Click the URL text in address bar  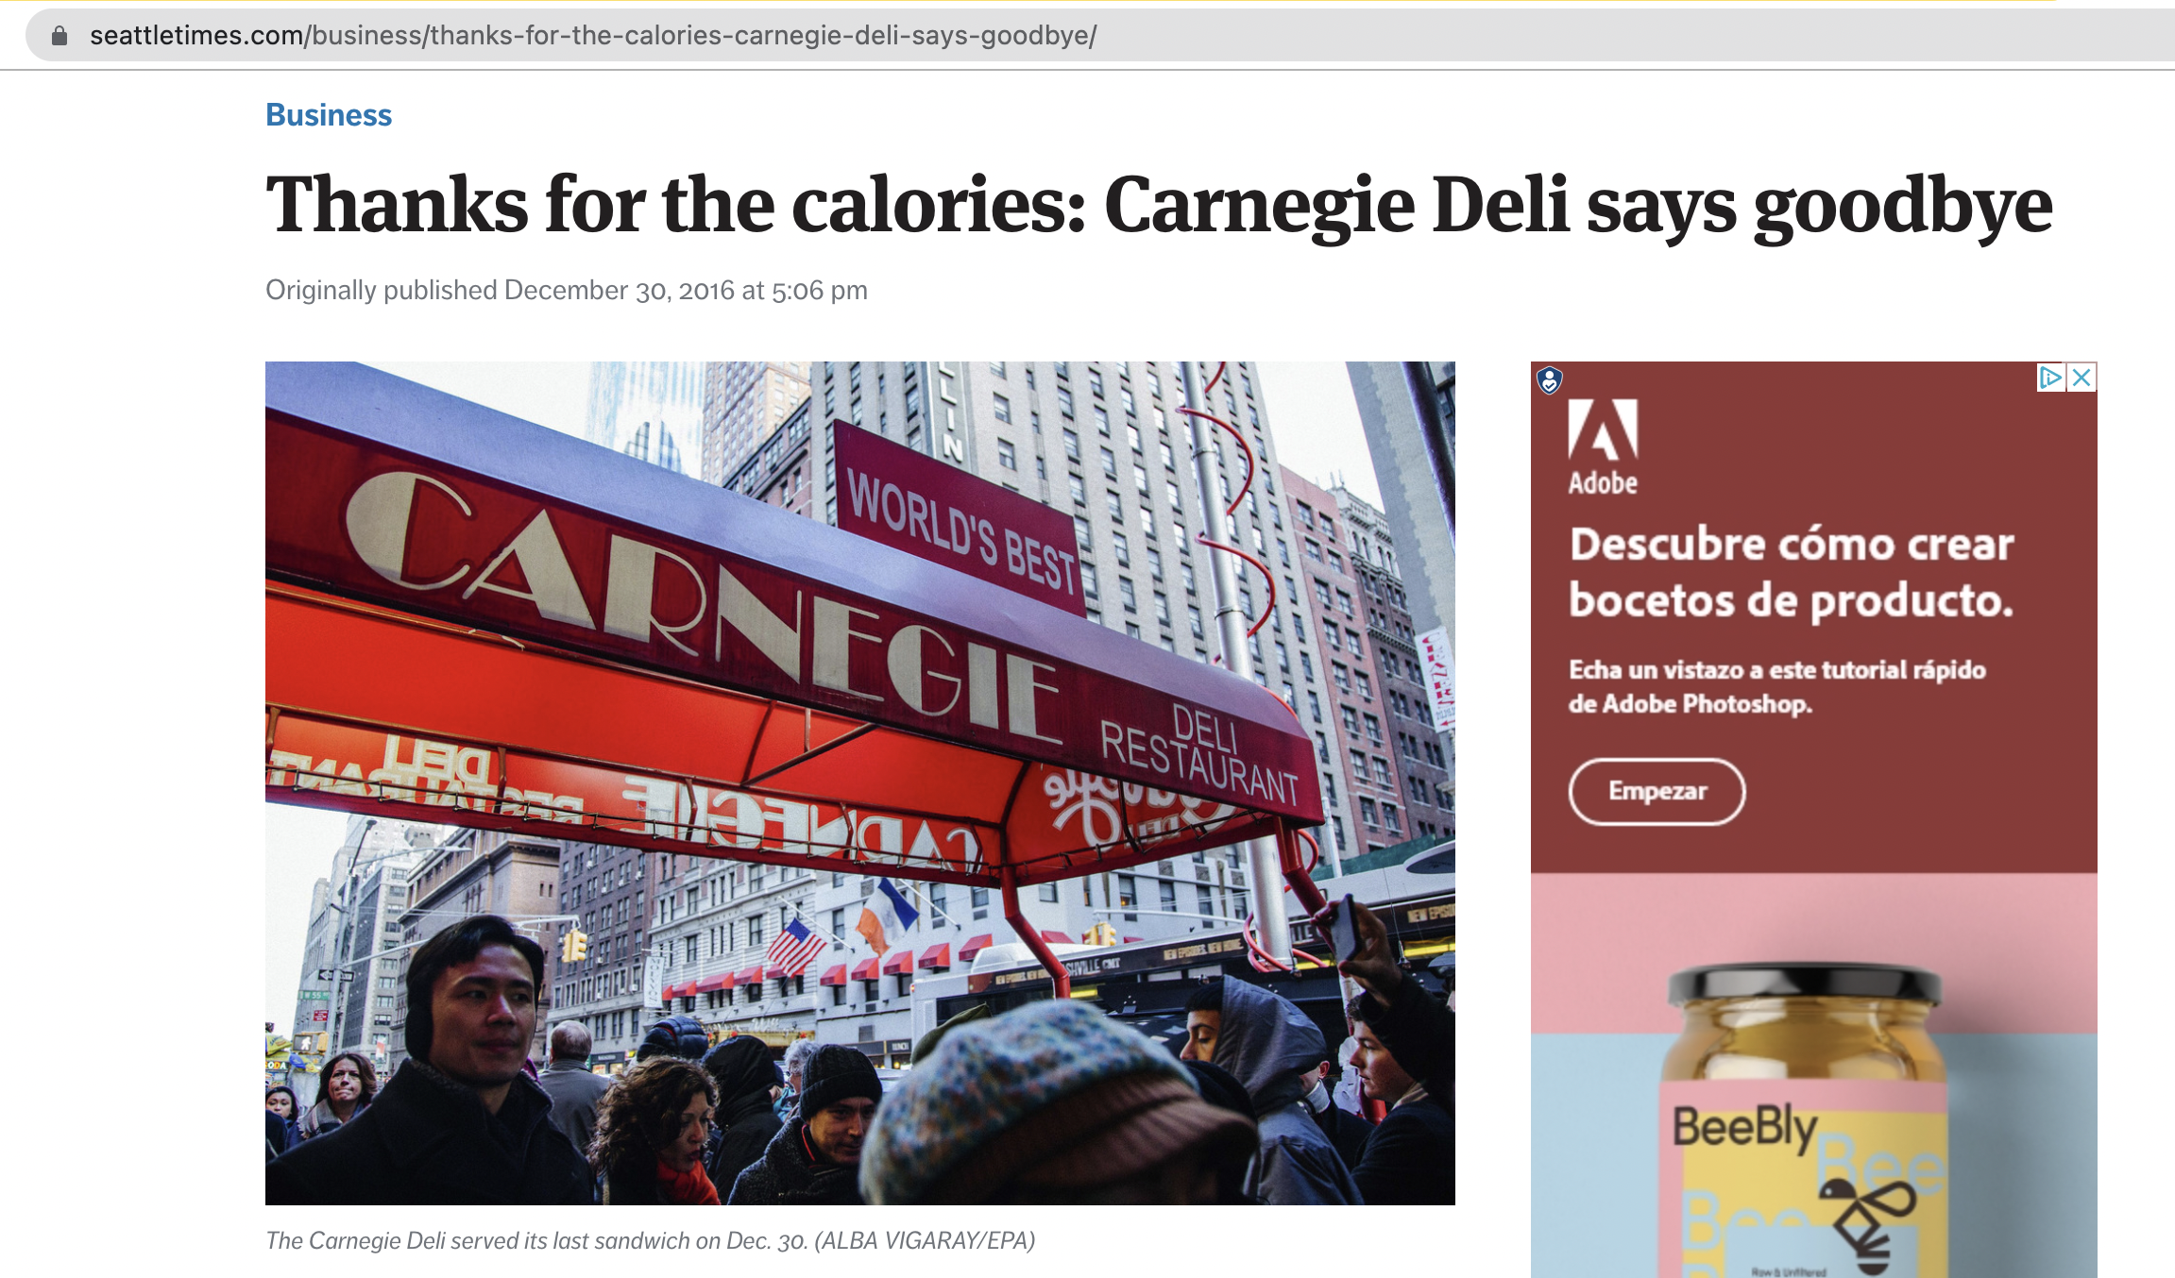click(593, 36)
